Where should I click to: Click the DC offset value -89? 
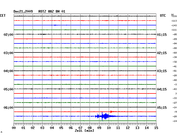175,39
